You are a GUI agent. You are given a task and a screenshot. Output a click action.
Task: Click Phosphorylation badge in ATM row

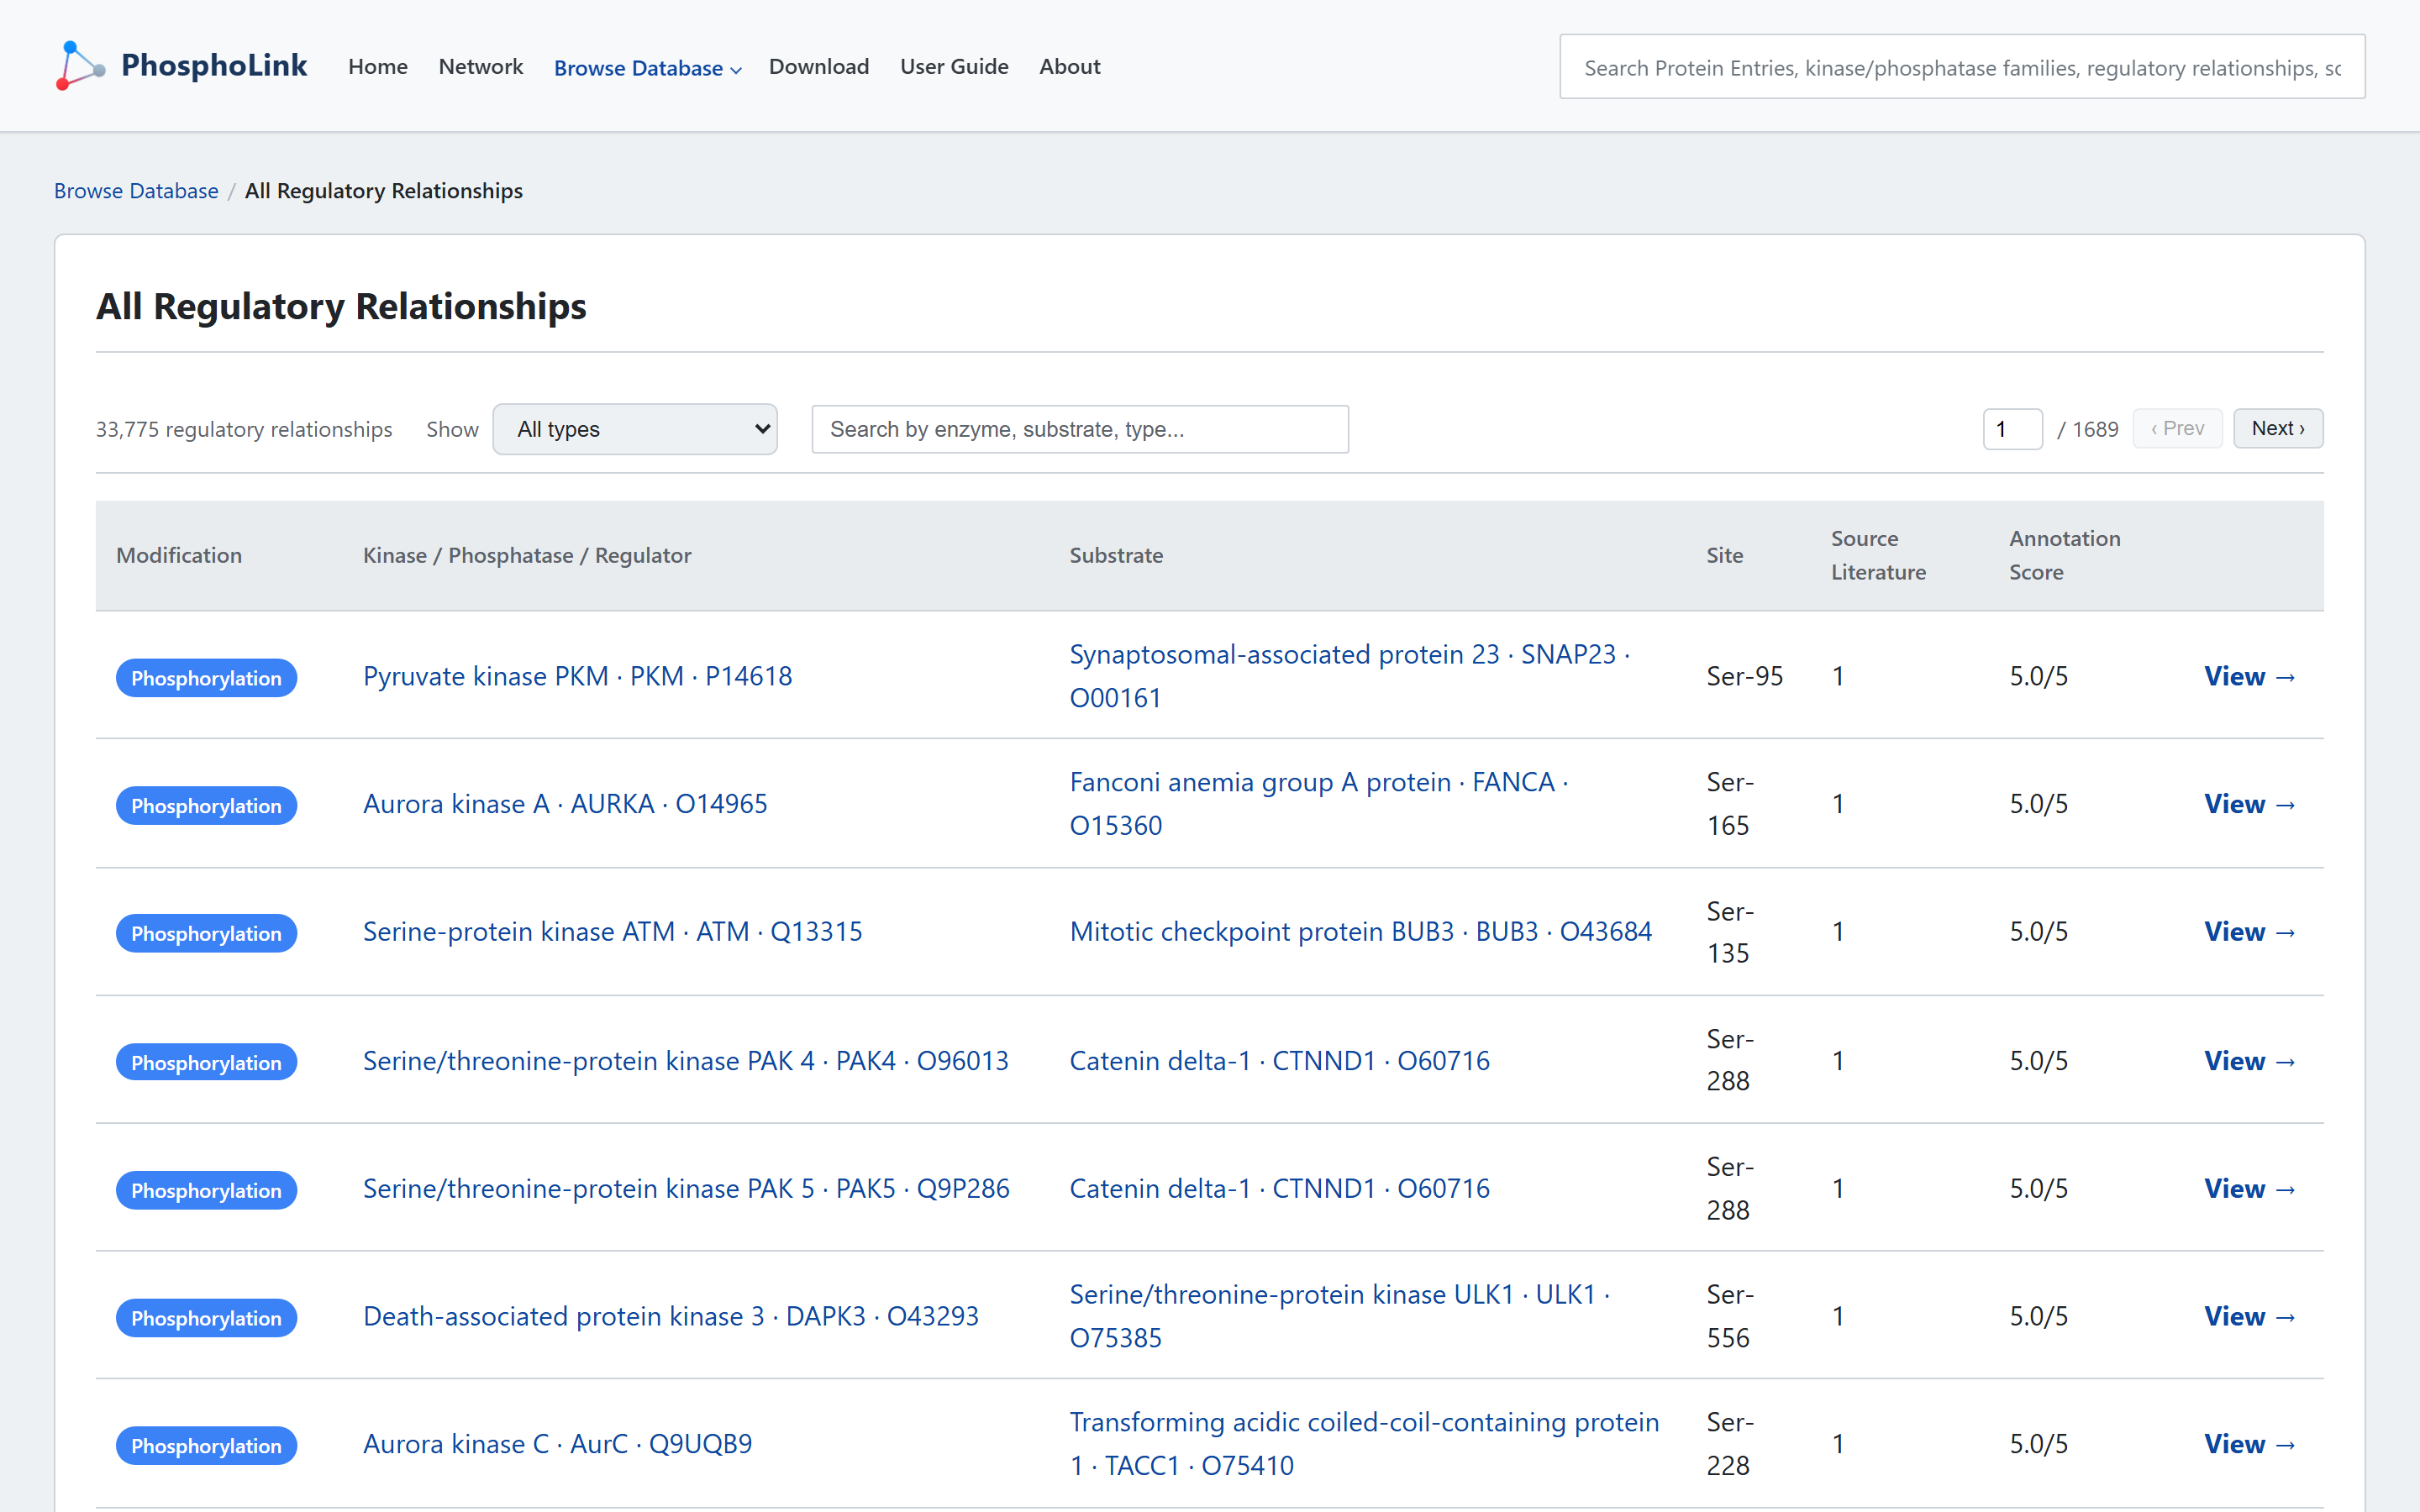[206, 933]
